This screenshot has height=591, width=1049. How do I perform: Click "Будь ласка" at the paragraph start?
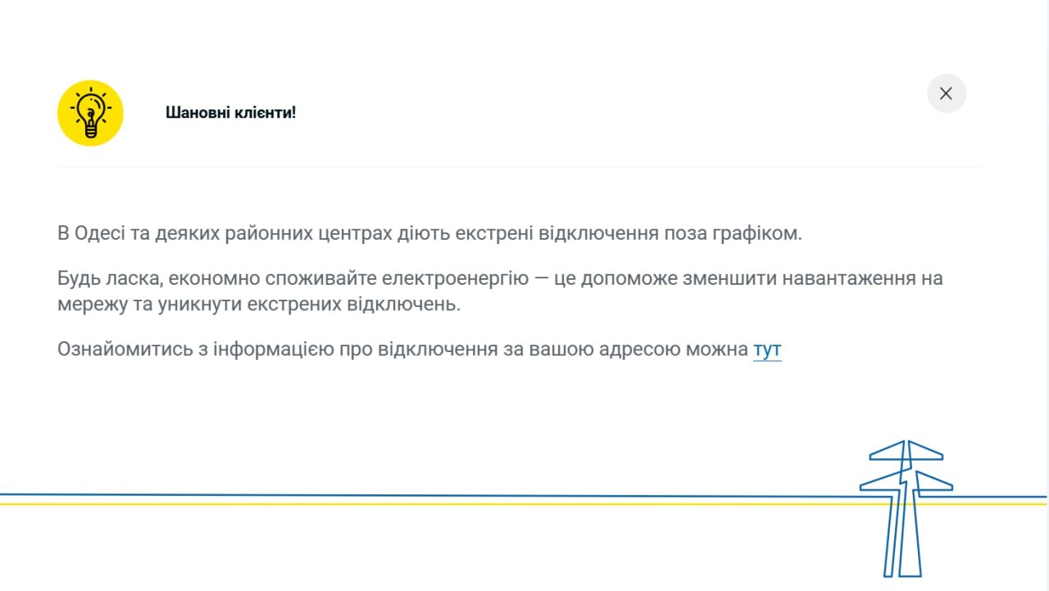click(106, 278)
